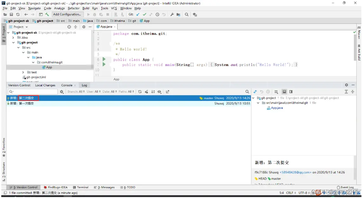363x198 pixels.
Task: Open the VCS menu
Action: pyautogui.click(x=114, y=8)
